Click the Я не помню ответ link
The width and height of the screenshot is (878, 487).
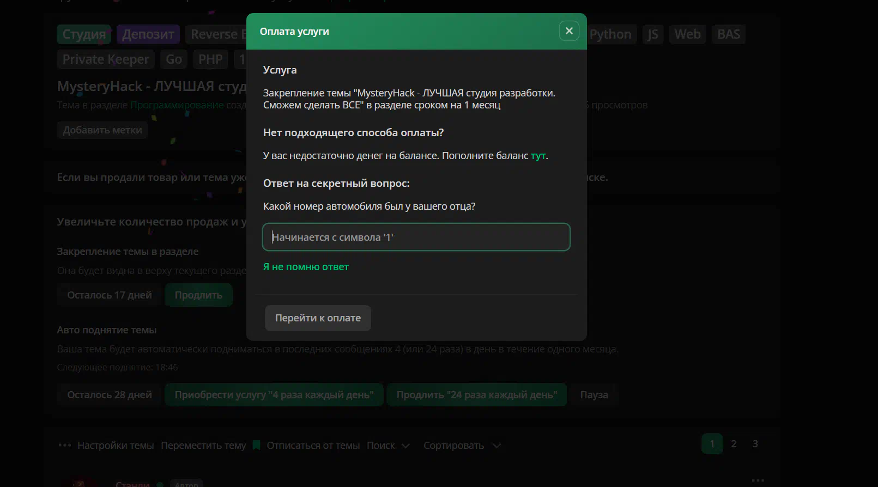pos(306,267)
